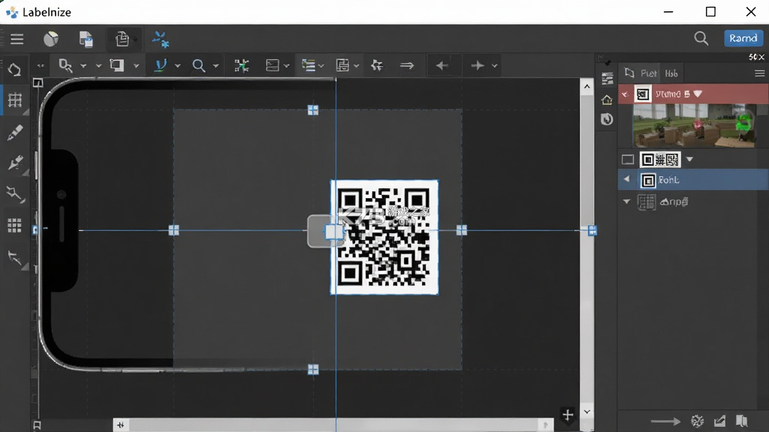Click the Ramd button
This screenshot has width=769, height=432.
pos(743,38)
